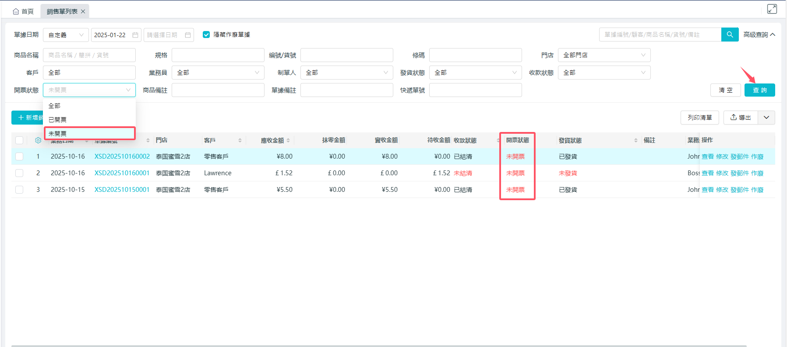
Task: Open the 收款狀態 dropdown
Action: [x=603, y=73]
